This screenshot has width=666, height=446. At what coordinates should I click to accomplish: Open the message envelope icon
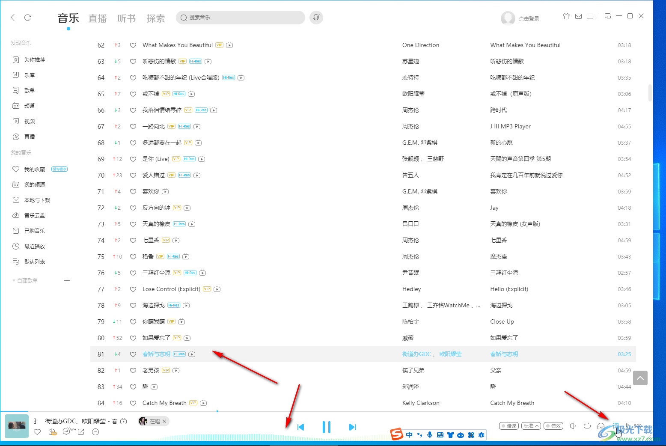click(x=578, y=16)
